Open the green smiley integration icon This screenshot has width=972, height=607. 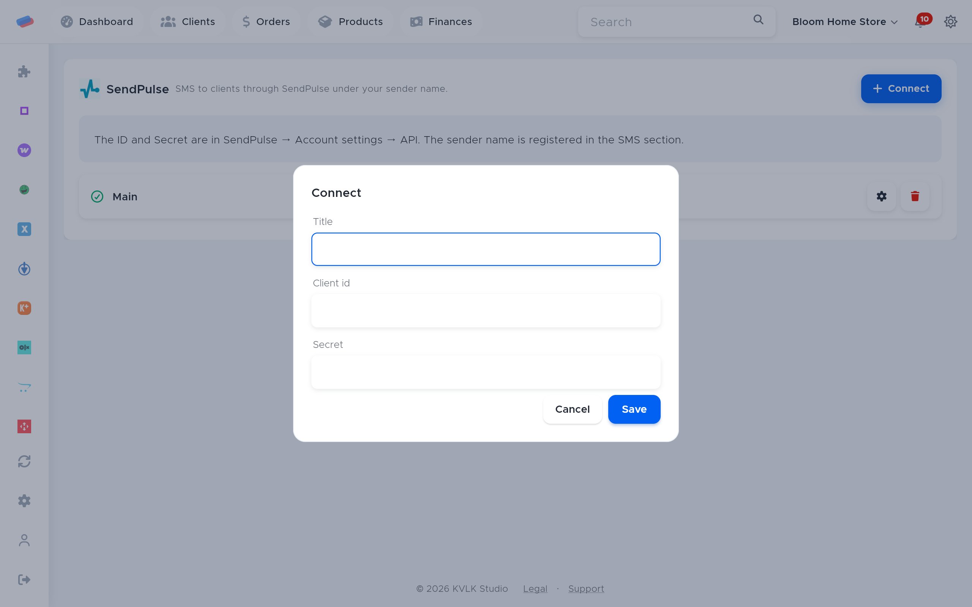(x=24, y=189)
